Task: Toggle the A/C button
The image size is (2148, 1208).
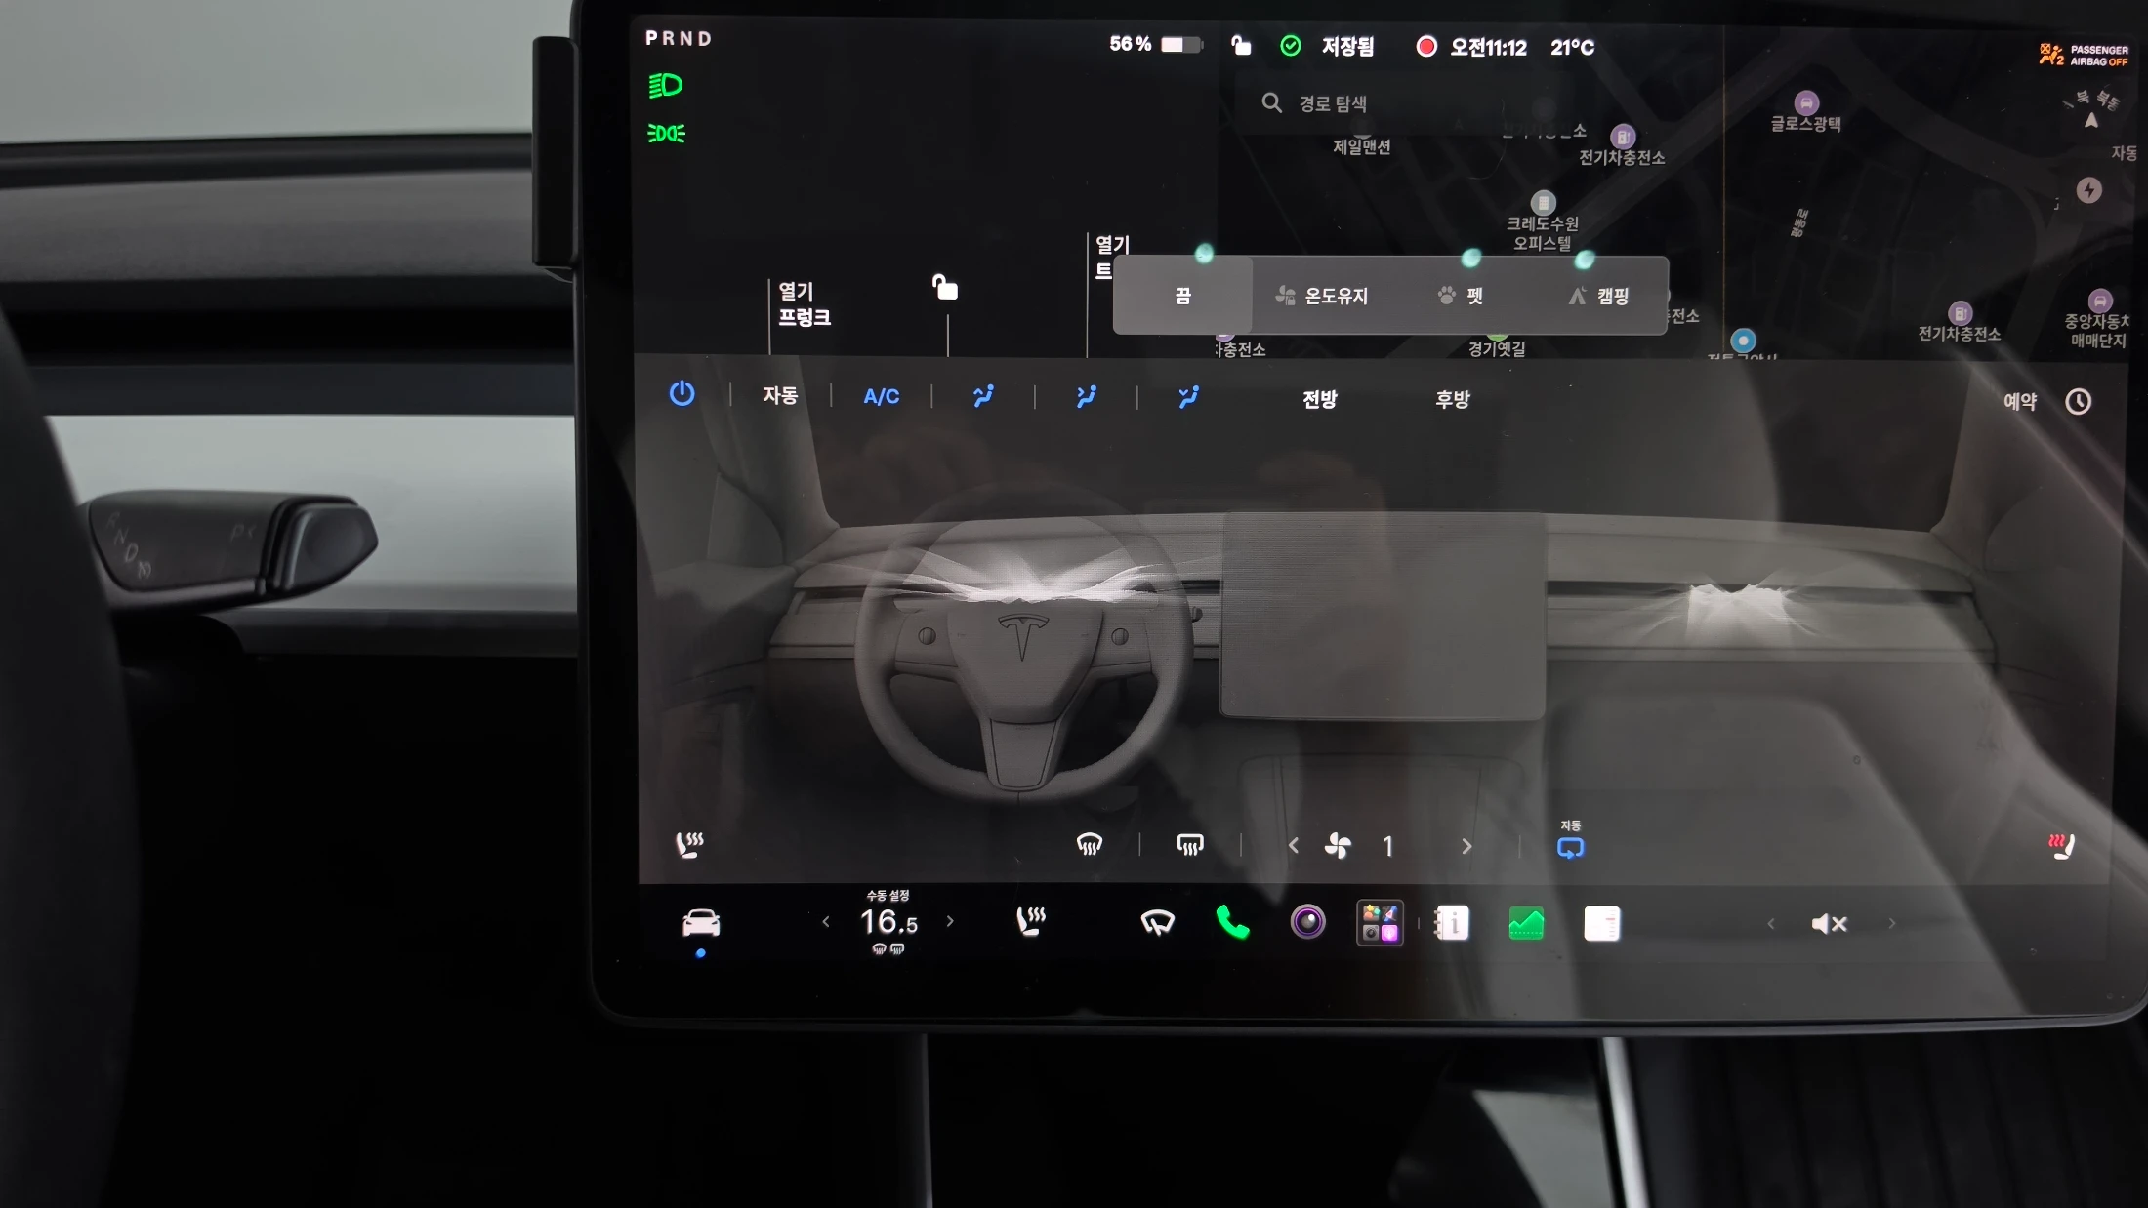Action: 881,396
